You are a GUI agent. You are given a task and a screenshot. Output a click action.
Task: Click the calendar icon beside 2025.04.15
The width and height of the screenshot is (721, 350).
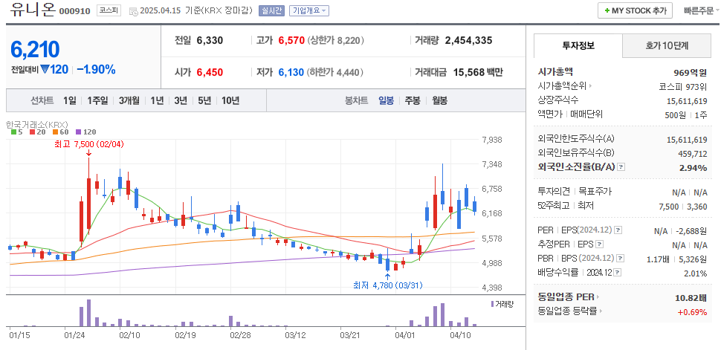(133, 10)
